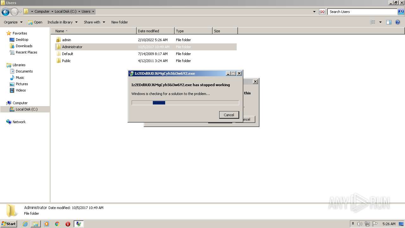
Task: Expand the Users breadcrumb arrow
Action: (93, 11)
